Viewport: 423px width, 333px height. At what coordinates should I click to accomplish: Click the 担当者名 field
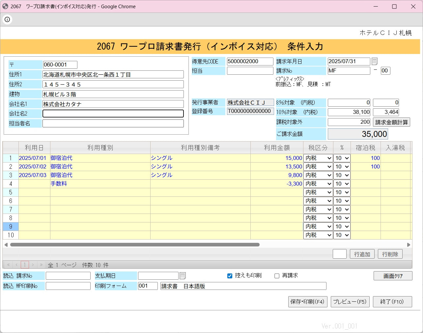[x=113, y=123]
